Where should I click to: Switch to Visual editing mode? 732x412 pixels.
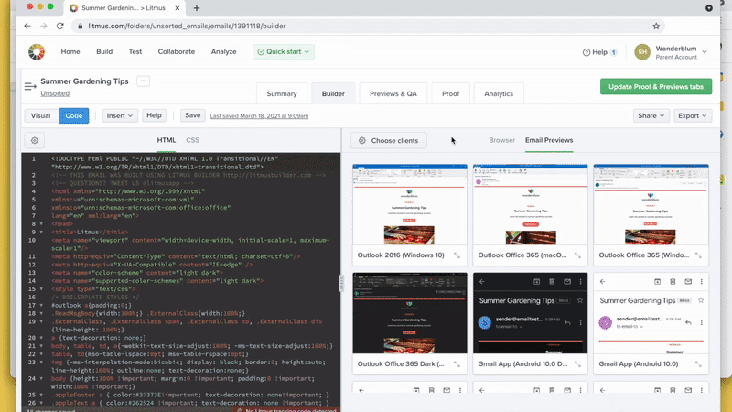click(40, 116)
